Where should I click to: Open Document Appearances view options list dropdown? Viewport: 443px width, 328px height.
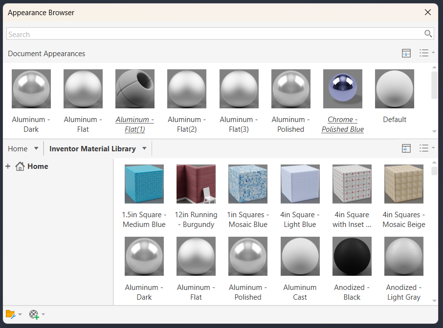pos(426,53)
